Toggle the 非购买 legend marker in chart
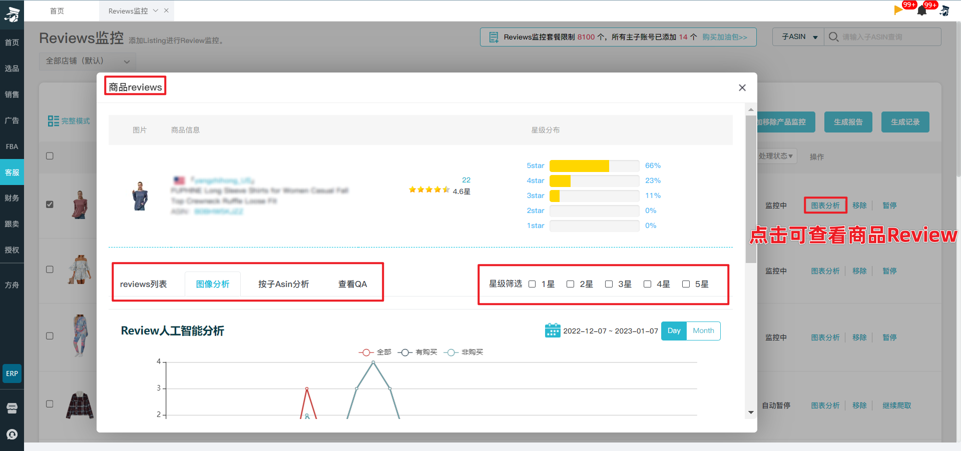The image size is (961, 451). 451,352
